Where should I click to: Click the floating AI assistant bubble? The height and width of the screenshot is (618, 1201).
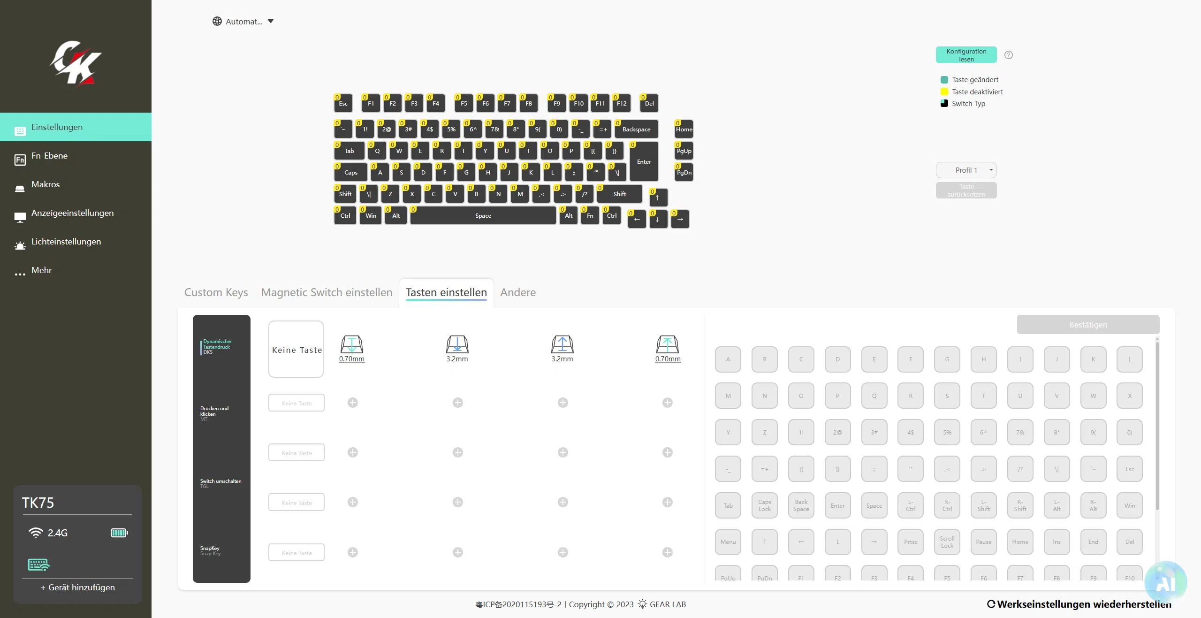[1165, 583]
